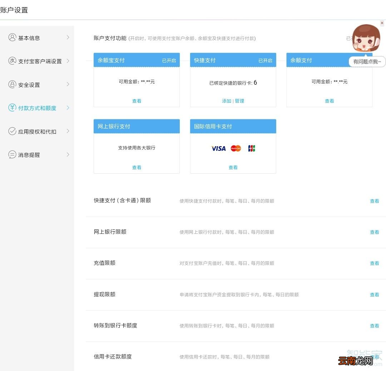Screen dimensions: 386x371
Task: Click the 网上银行支付 card header
Action: 137,126
